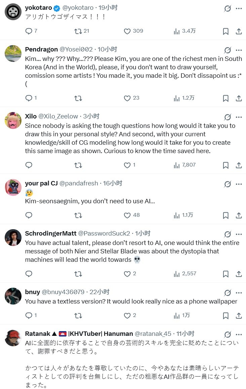Viewport: 246px width, 389px height.
Task: Reply to yokotaro's tweet
Action: click(29, 31)
